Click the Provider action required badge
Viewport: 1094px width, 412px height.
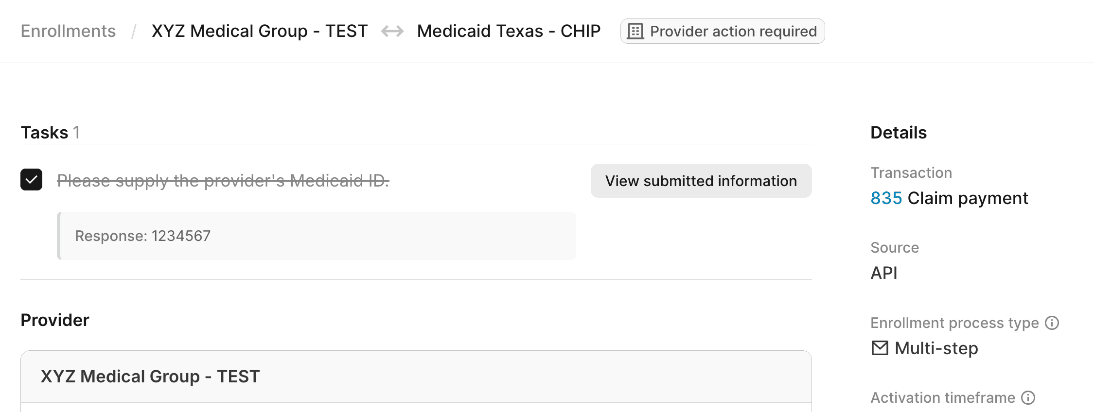point(723,31)
